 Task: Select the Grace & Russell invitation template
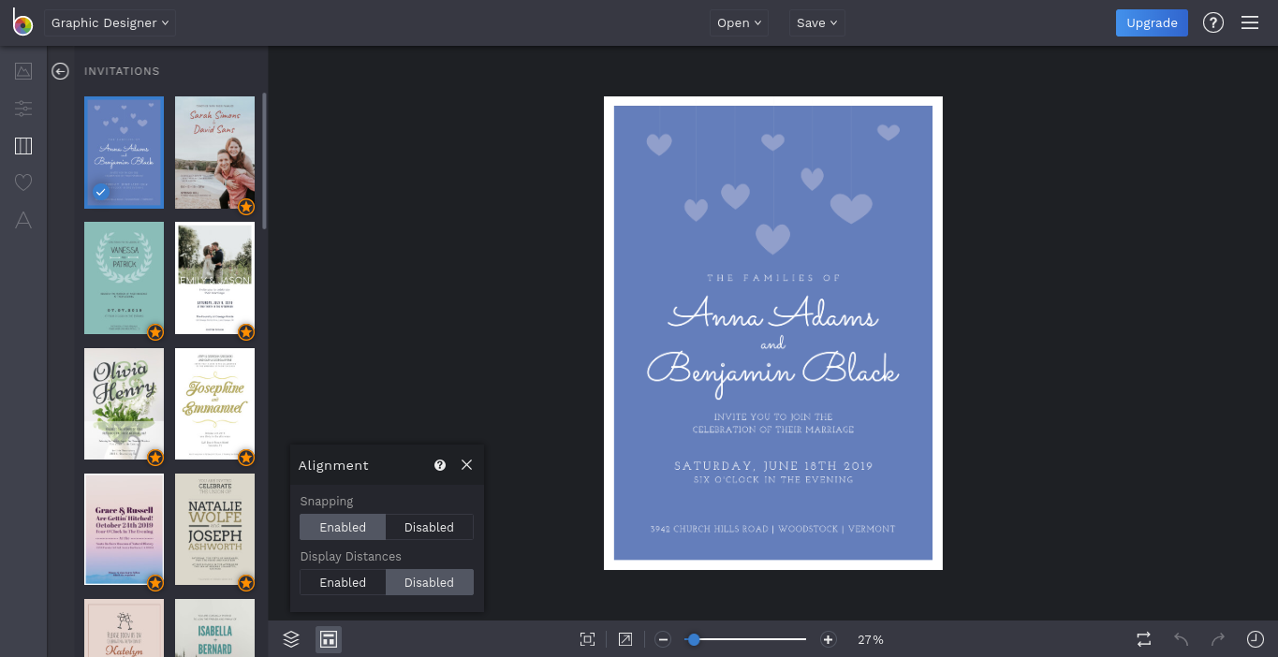124,529
